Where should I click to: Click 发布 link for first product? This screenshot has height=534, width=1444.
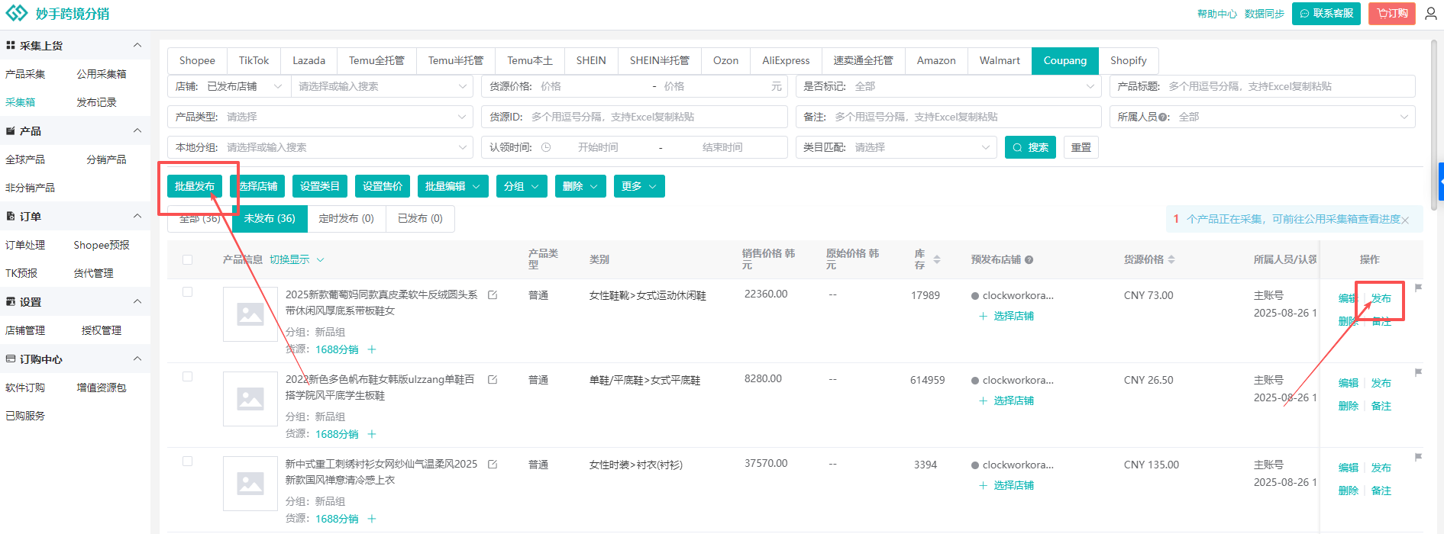[x=1381, y=298]
